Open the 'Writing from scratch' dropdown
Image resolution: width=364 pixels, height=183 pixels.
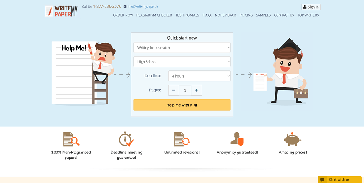coord(182,48)
